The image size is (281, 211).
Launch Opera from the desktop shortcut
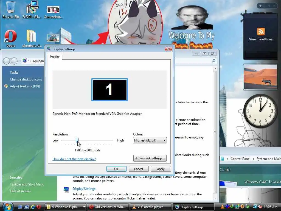click(x=11, y=38)
